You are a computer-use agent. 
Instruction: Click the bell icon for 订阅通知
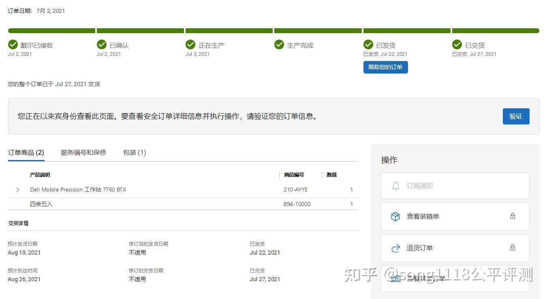(395, 186)
